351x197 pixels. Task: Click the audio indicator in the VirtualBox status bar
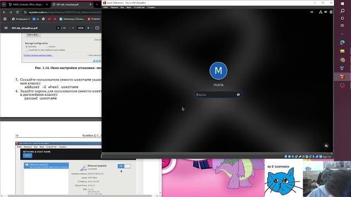pyautogui.click(x=293, y=157)
